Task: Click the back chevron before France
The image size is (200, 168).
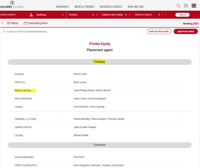Action: coord(2,23)
